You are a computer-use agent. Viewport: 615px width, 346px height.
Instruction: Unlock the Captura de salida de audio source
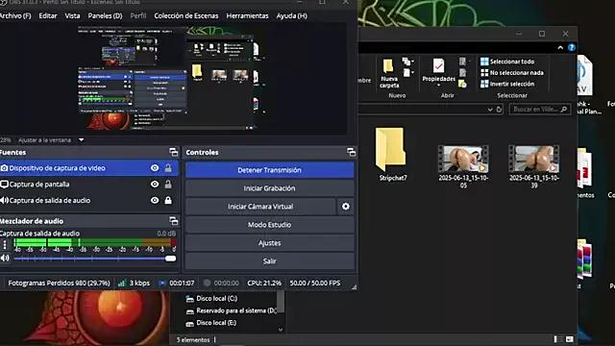click(168, 200)
